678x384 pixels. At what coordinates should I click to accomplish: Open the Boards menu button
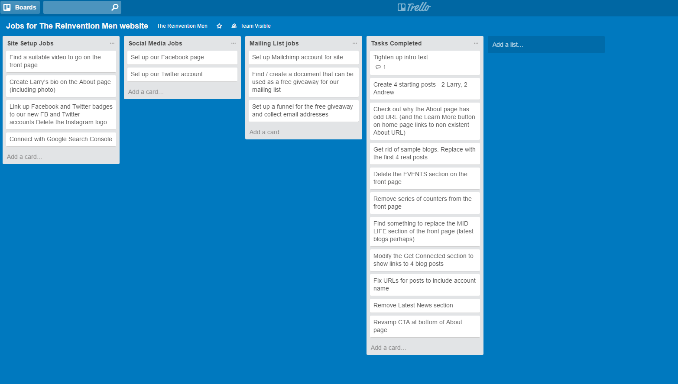point(20,7)
